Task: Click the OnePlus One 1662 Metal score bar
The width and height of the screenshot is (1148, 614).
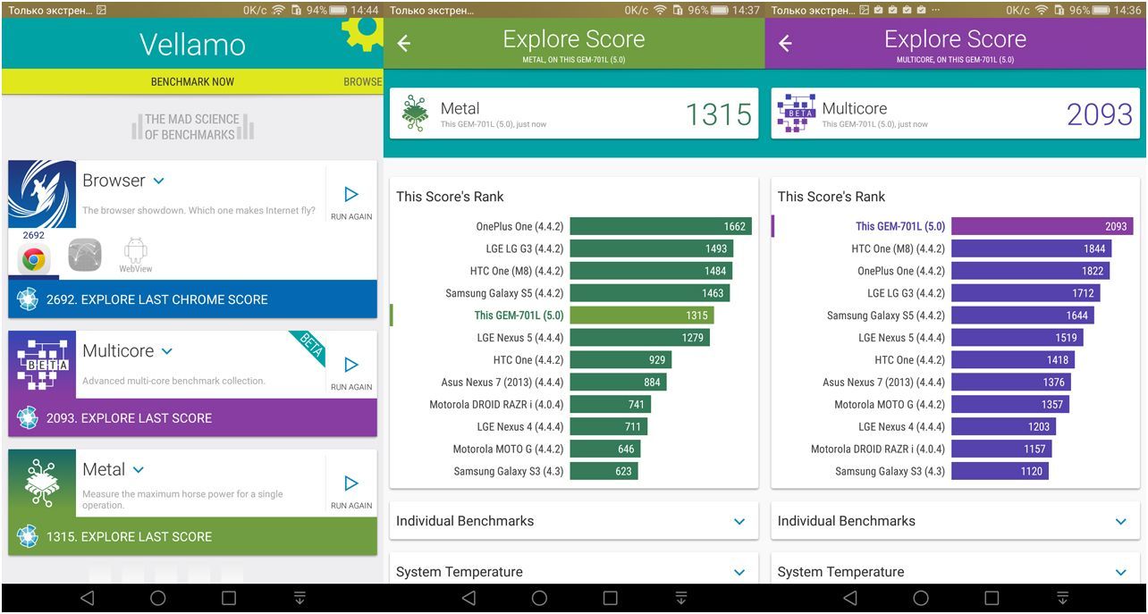Action: pos(660,226)
